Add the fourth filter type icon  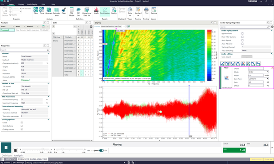pos(237,64)
